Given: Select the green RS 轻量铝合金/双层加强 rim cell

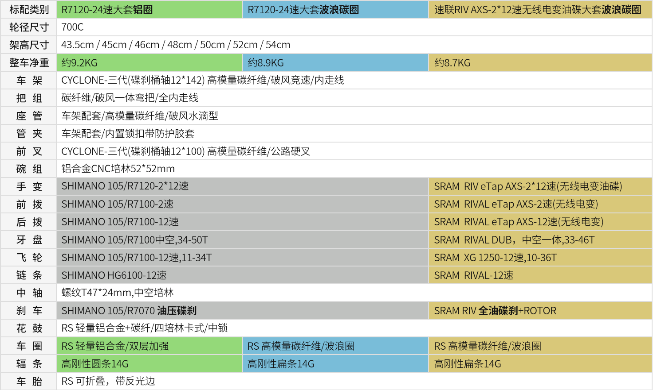Looking at the screenshot, I should click(x=149, y=346).
